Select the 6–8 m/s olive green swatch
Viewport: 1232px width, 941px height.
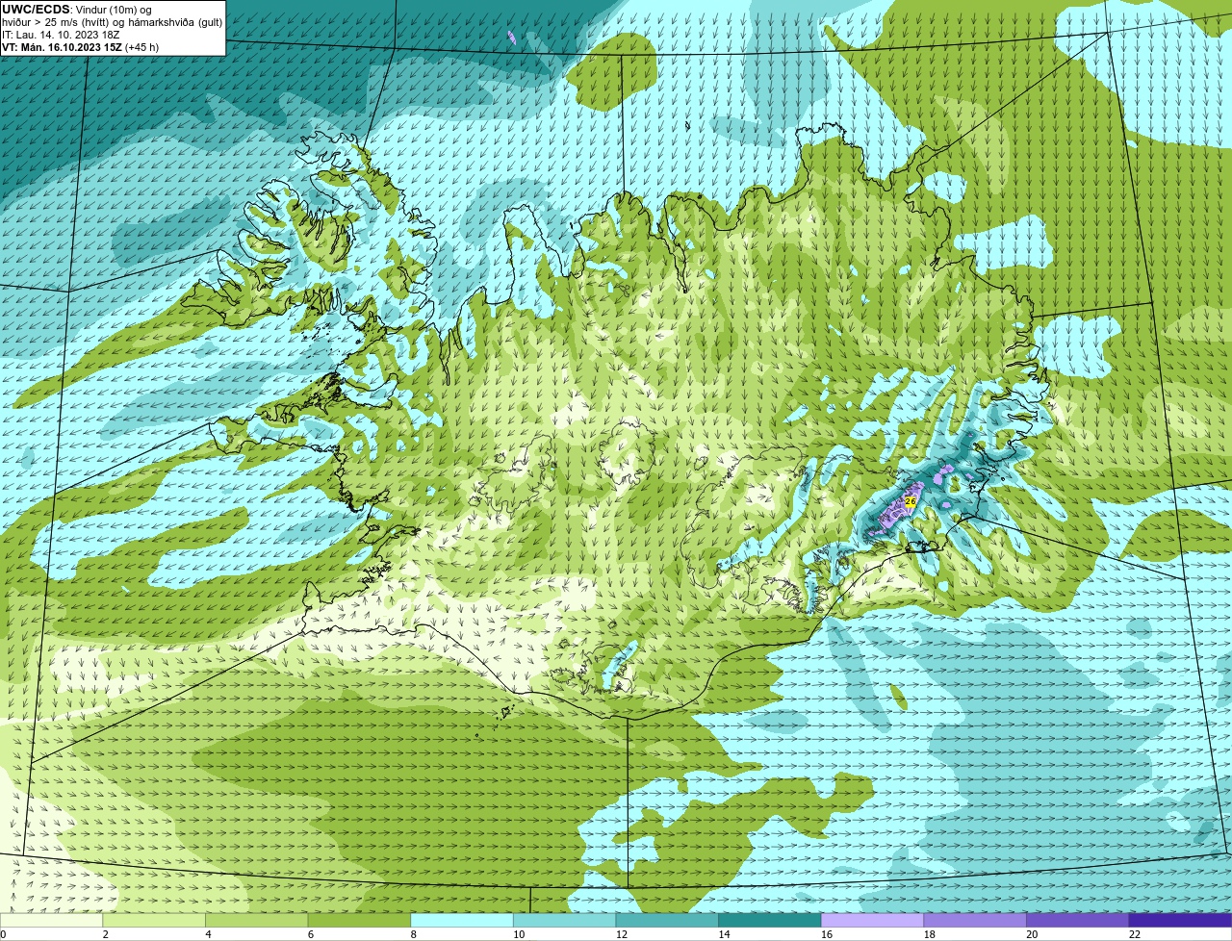coord(359,921)
